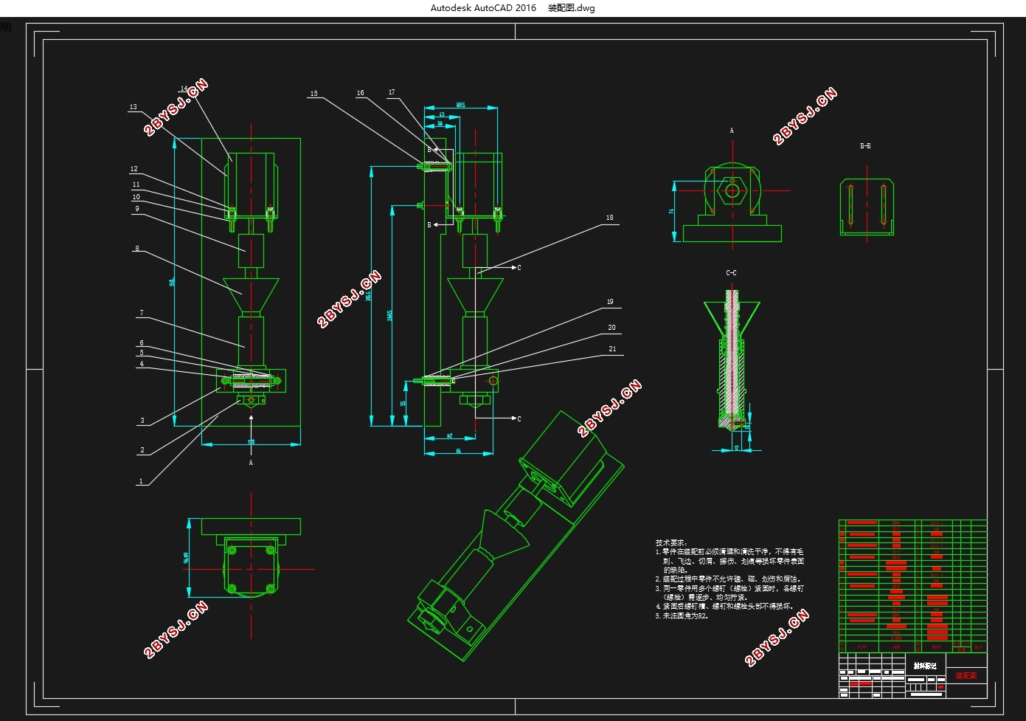The image size is (1026, 721).
Task: Click part number label 15
Action: click(314, 94)
